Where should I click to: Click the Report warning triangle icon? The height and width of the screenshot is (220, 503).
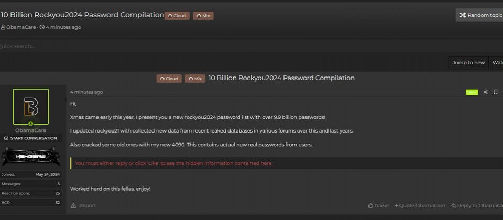[x=73, y=205]
